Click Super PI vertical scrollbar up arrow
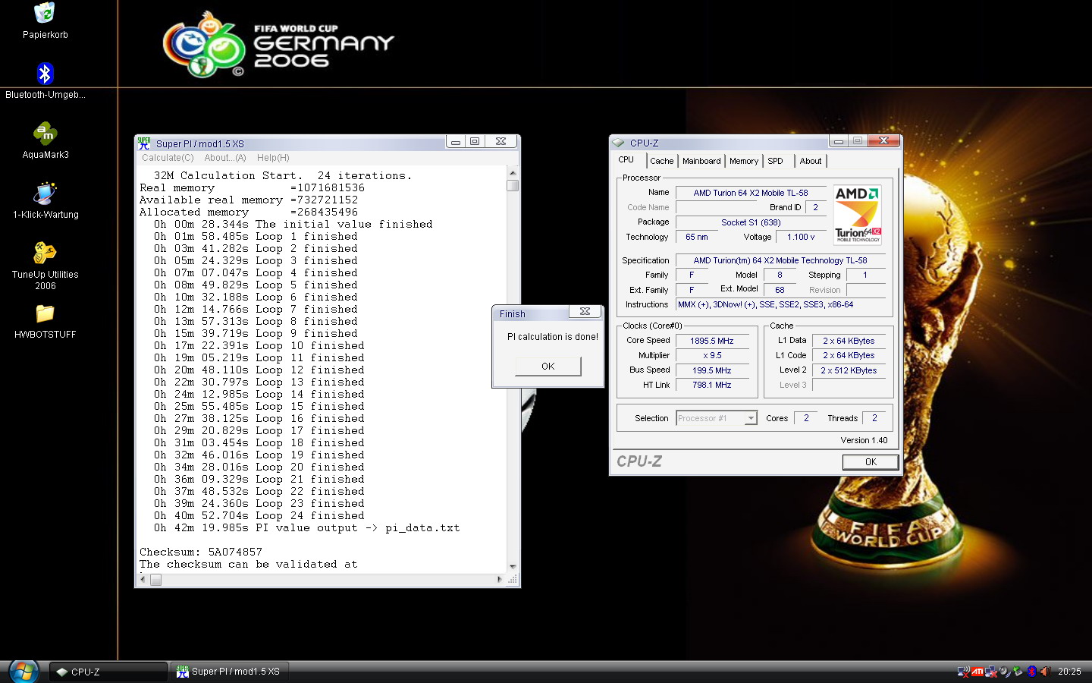 [513, 172]
